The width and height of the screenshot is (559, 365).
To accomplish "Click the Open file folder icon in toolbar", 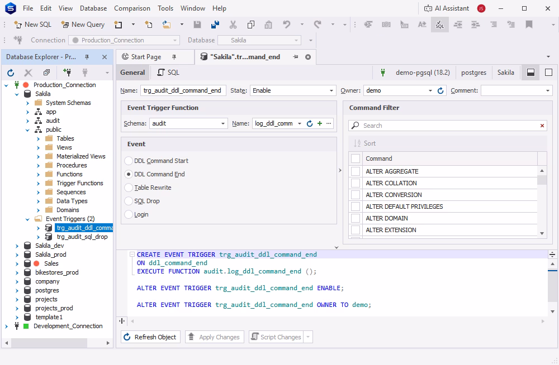I will (167, 25).
